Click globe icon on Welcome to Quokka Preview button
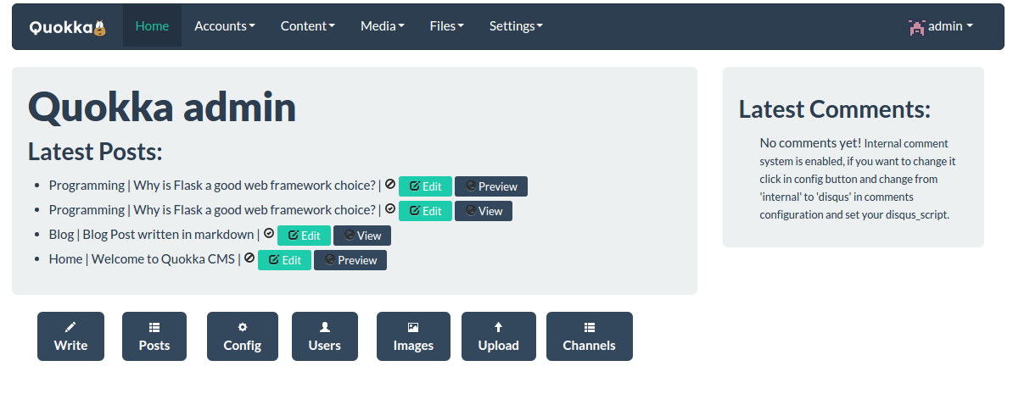 [330, 260]
